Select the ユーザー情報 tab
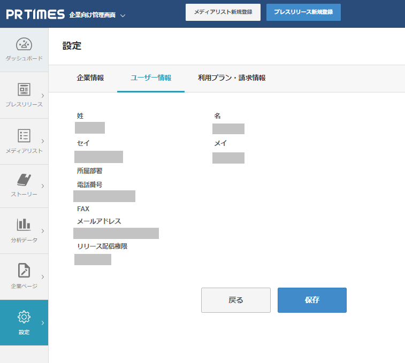 tap(151, 78)
